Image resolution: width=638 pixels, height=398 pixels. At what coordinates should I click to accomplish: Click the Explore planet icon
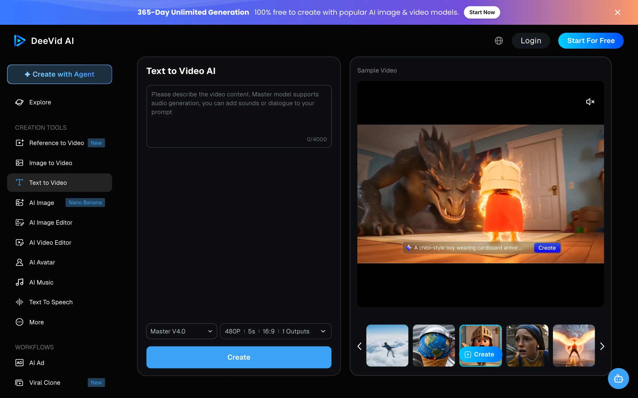click(19, 102)
